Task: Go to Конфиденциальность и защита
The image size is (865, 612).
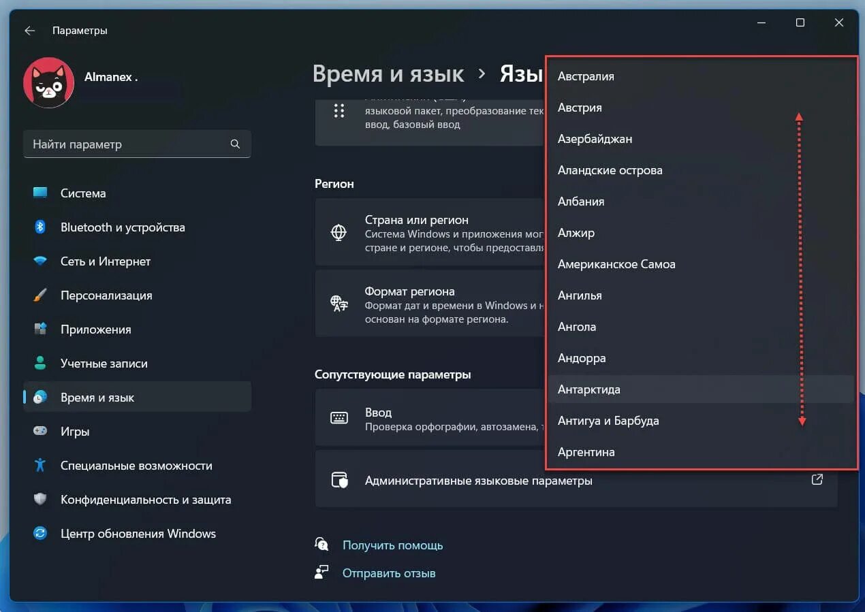Action: point(137,500)
